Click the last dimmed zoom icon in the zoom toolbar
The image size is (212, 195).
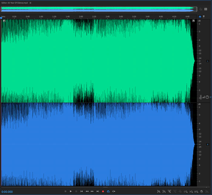click(x=207, y=191)
